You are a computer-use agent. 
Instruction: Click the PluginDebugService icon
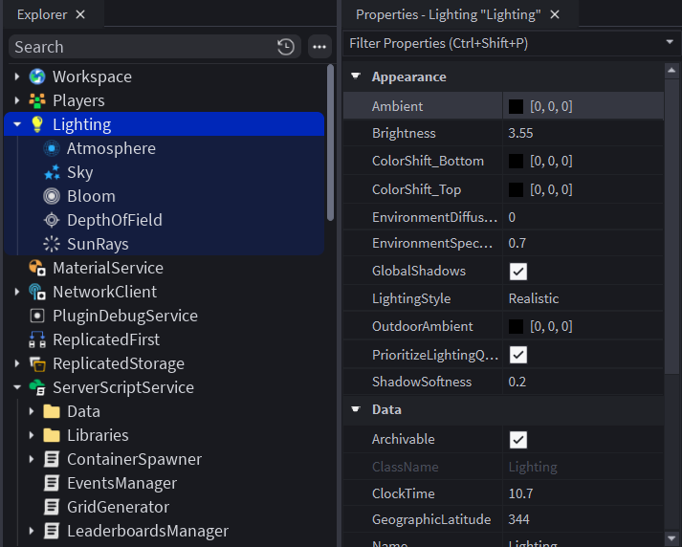tap(37, 316)
